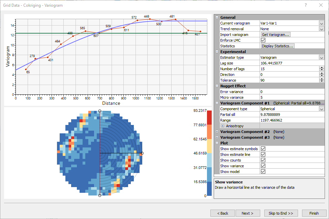Viewport: 329px width, 219px height.
Task: Click legend value 93.2317
Action: click(x=200, y=111)
